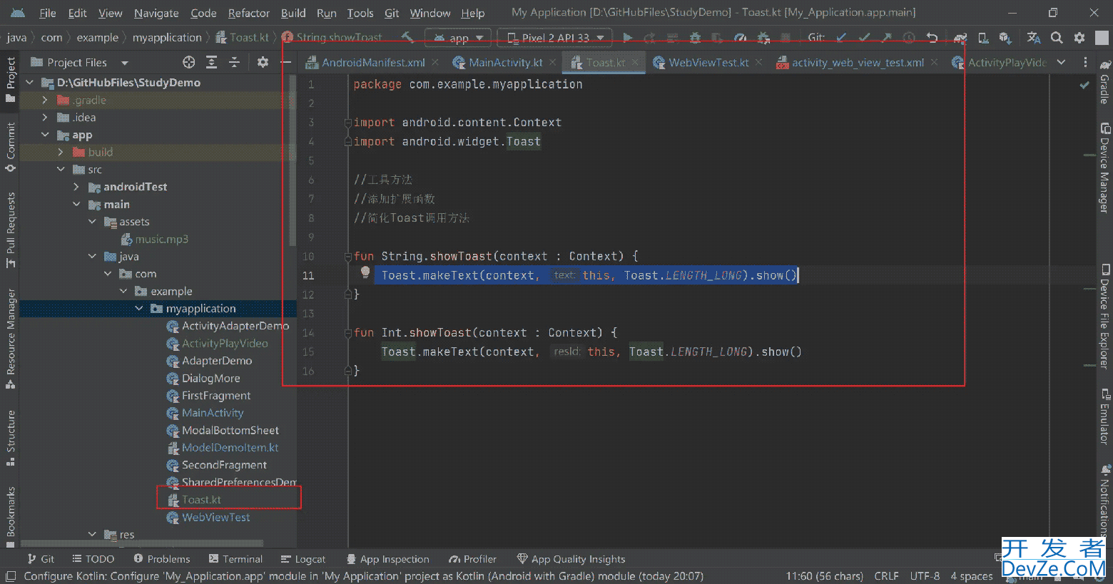1113x584 pixels.
Task: Click Git update project checkmark icon
Action: (842, 38)
